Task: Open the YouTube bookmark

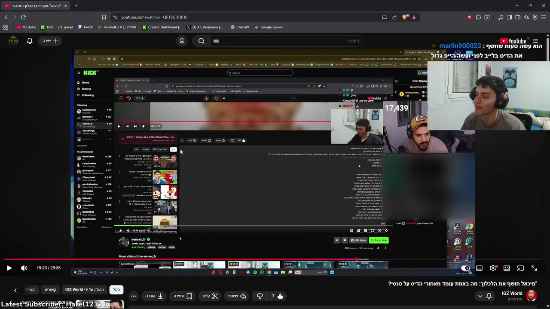Action: [26, 27]
